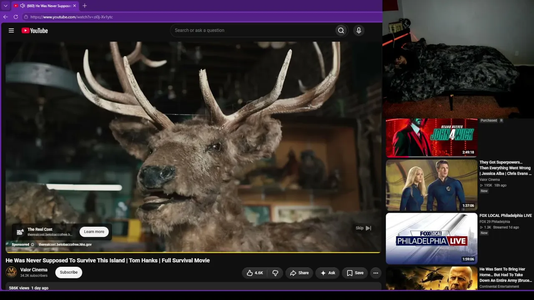This screenshot has height=300, width=534.
Task: Close the YouTube browser tab
Action: tap(75, 6)
